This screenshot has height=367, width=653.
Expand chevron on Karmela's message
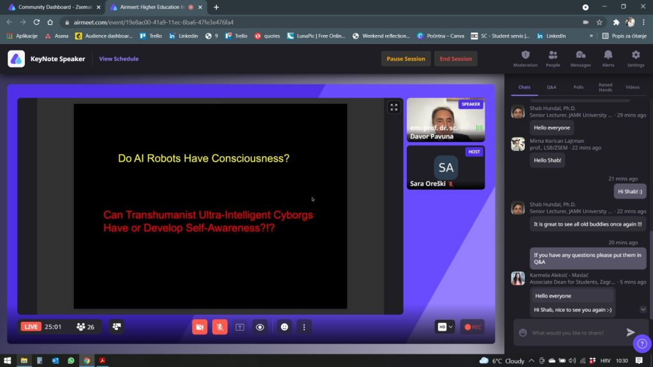[x=643, y=310]
